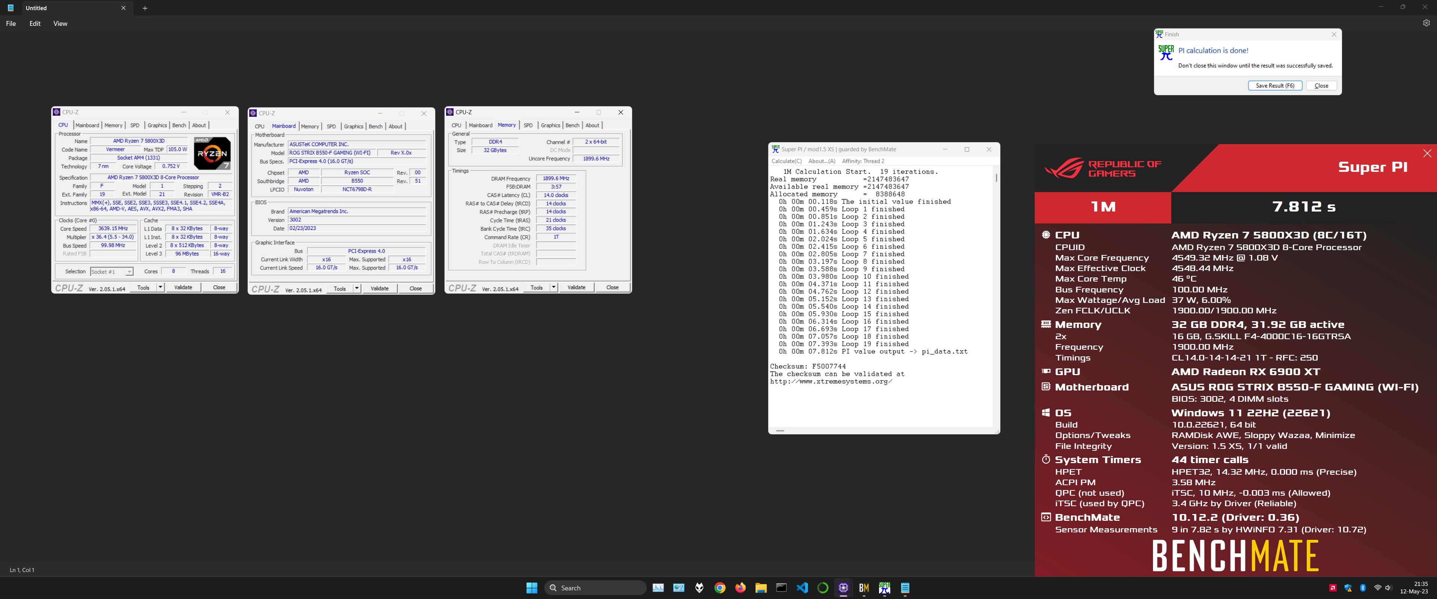Close the BenchMate result overlay
1437x599 pixels.
pyautogui.click(x=1427, y=153)
